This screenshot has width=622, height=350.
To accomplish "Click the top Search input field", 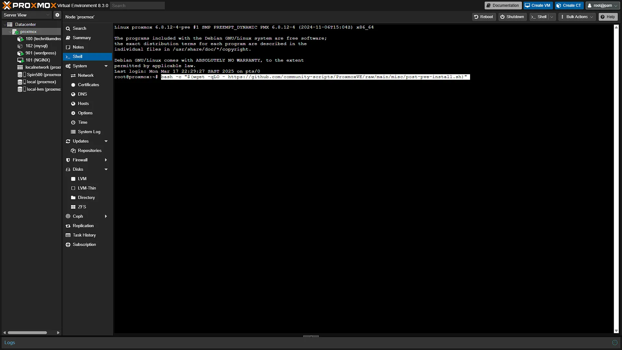I will [x=137, y=6].
